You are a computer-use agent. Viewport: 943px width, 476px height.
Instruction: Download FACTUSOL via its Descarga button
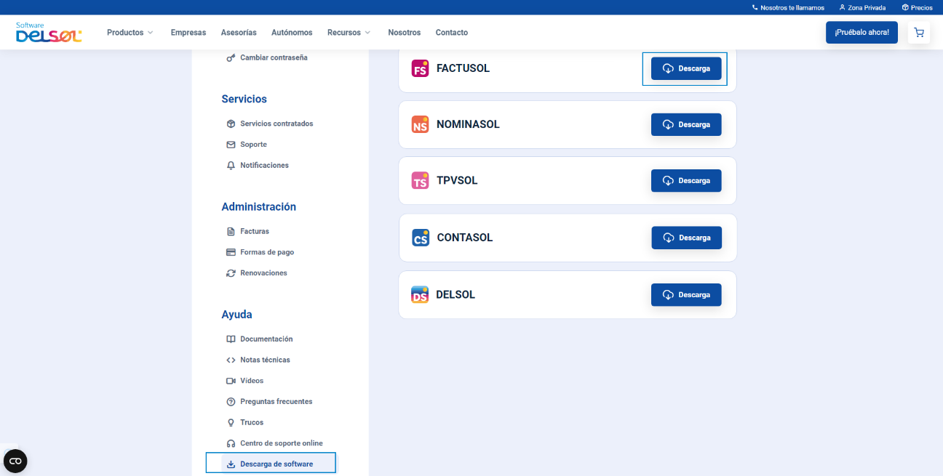click(x=684, y=68)
